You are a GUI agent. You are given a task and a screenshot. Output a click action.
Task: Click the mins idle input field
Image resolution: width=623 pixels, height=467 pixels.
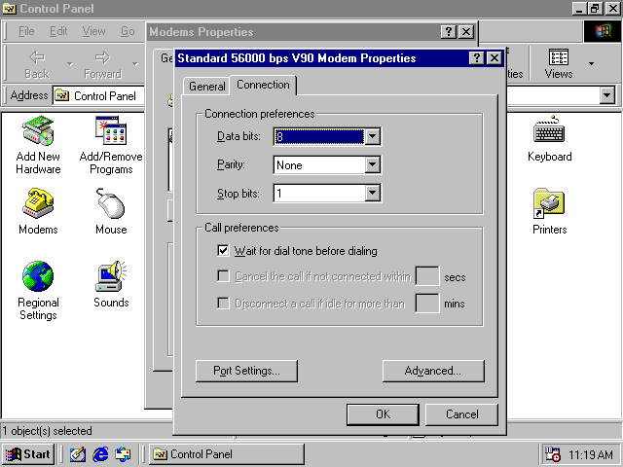click(x=427, y=304)
